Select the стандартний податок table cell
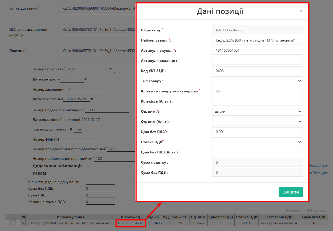 279,223
